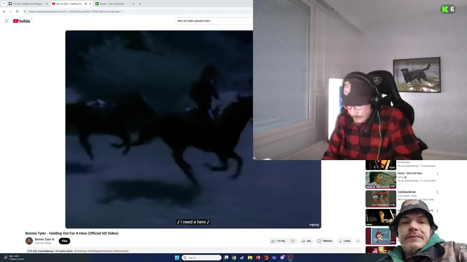
Task: Open more actions ellipsis below the video
Action: (358, 241)
